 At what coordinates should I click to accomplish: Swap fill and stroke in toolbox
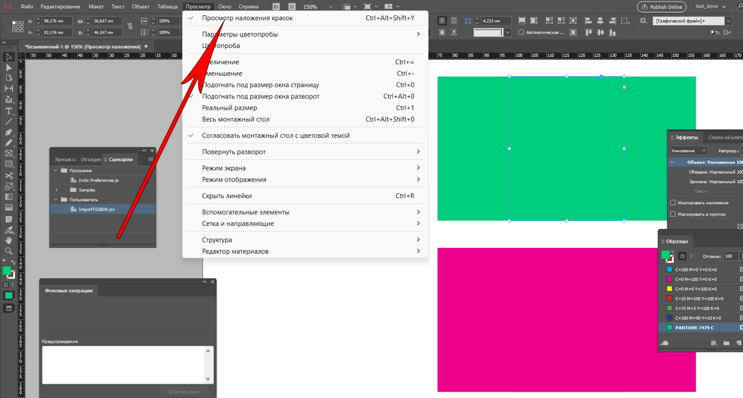(13, 262)
